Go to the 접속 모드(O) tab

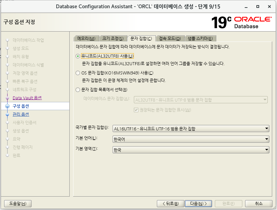[x=170, y=38]
